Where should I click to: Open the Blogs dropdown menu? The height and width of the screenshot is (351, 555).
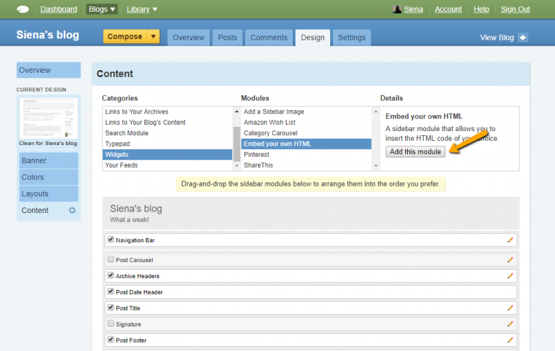[101, 10]
